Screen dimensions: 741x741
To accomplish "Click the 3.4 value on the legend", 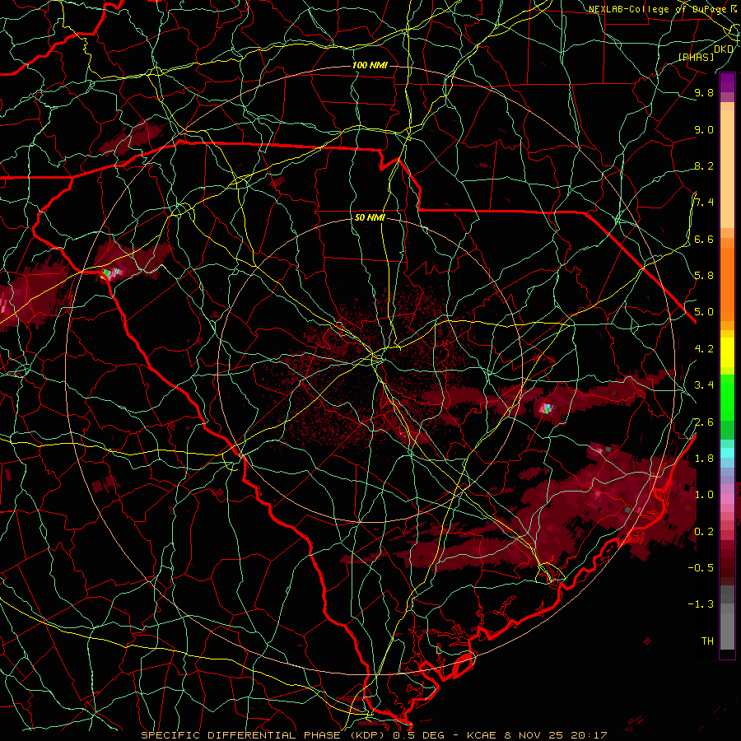I will click(x=704, y=384).
